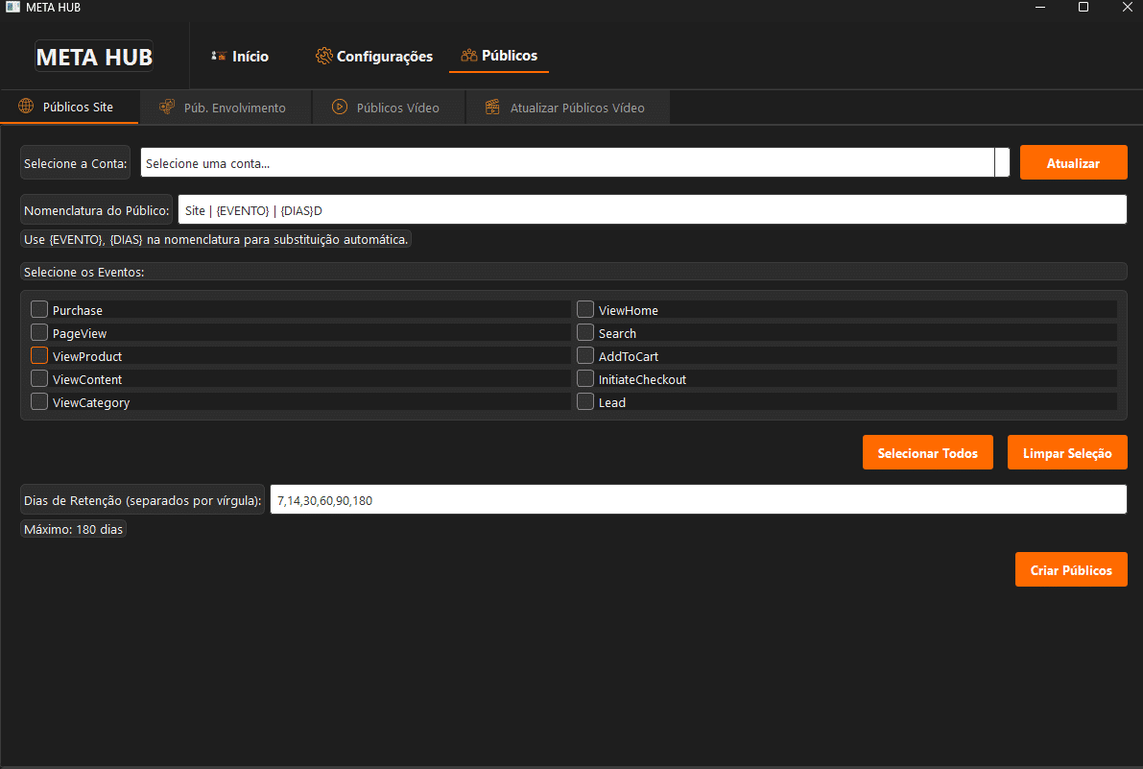
Task: Click the globe icon on Públicos Site tab
Action: tap(26, 107)
